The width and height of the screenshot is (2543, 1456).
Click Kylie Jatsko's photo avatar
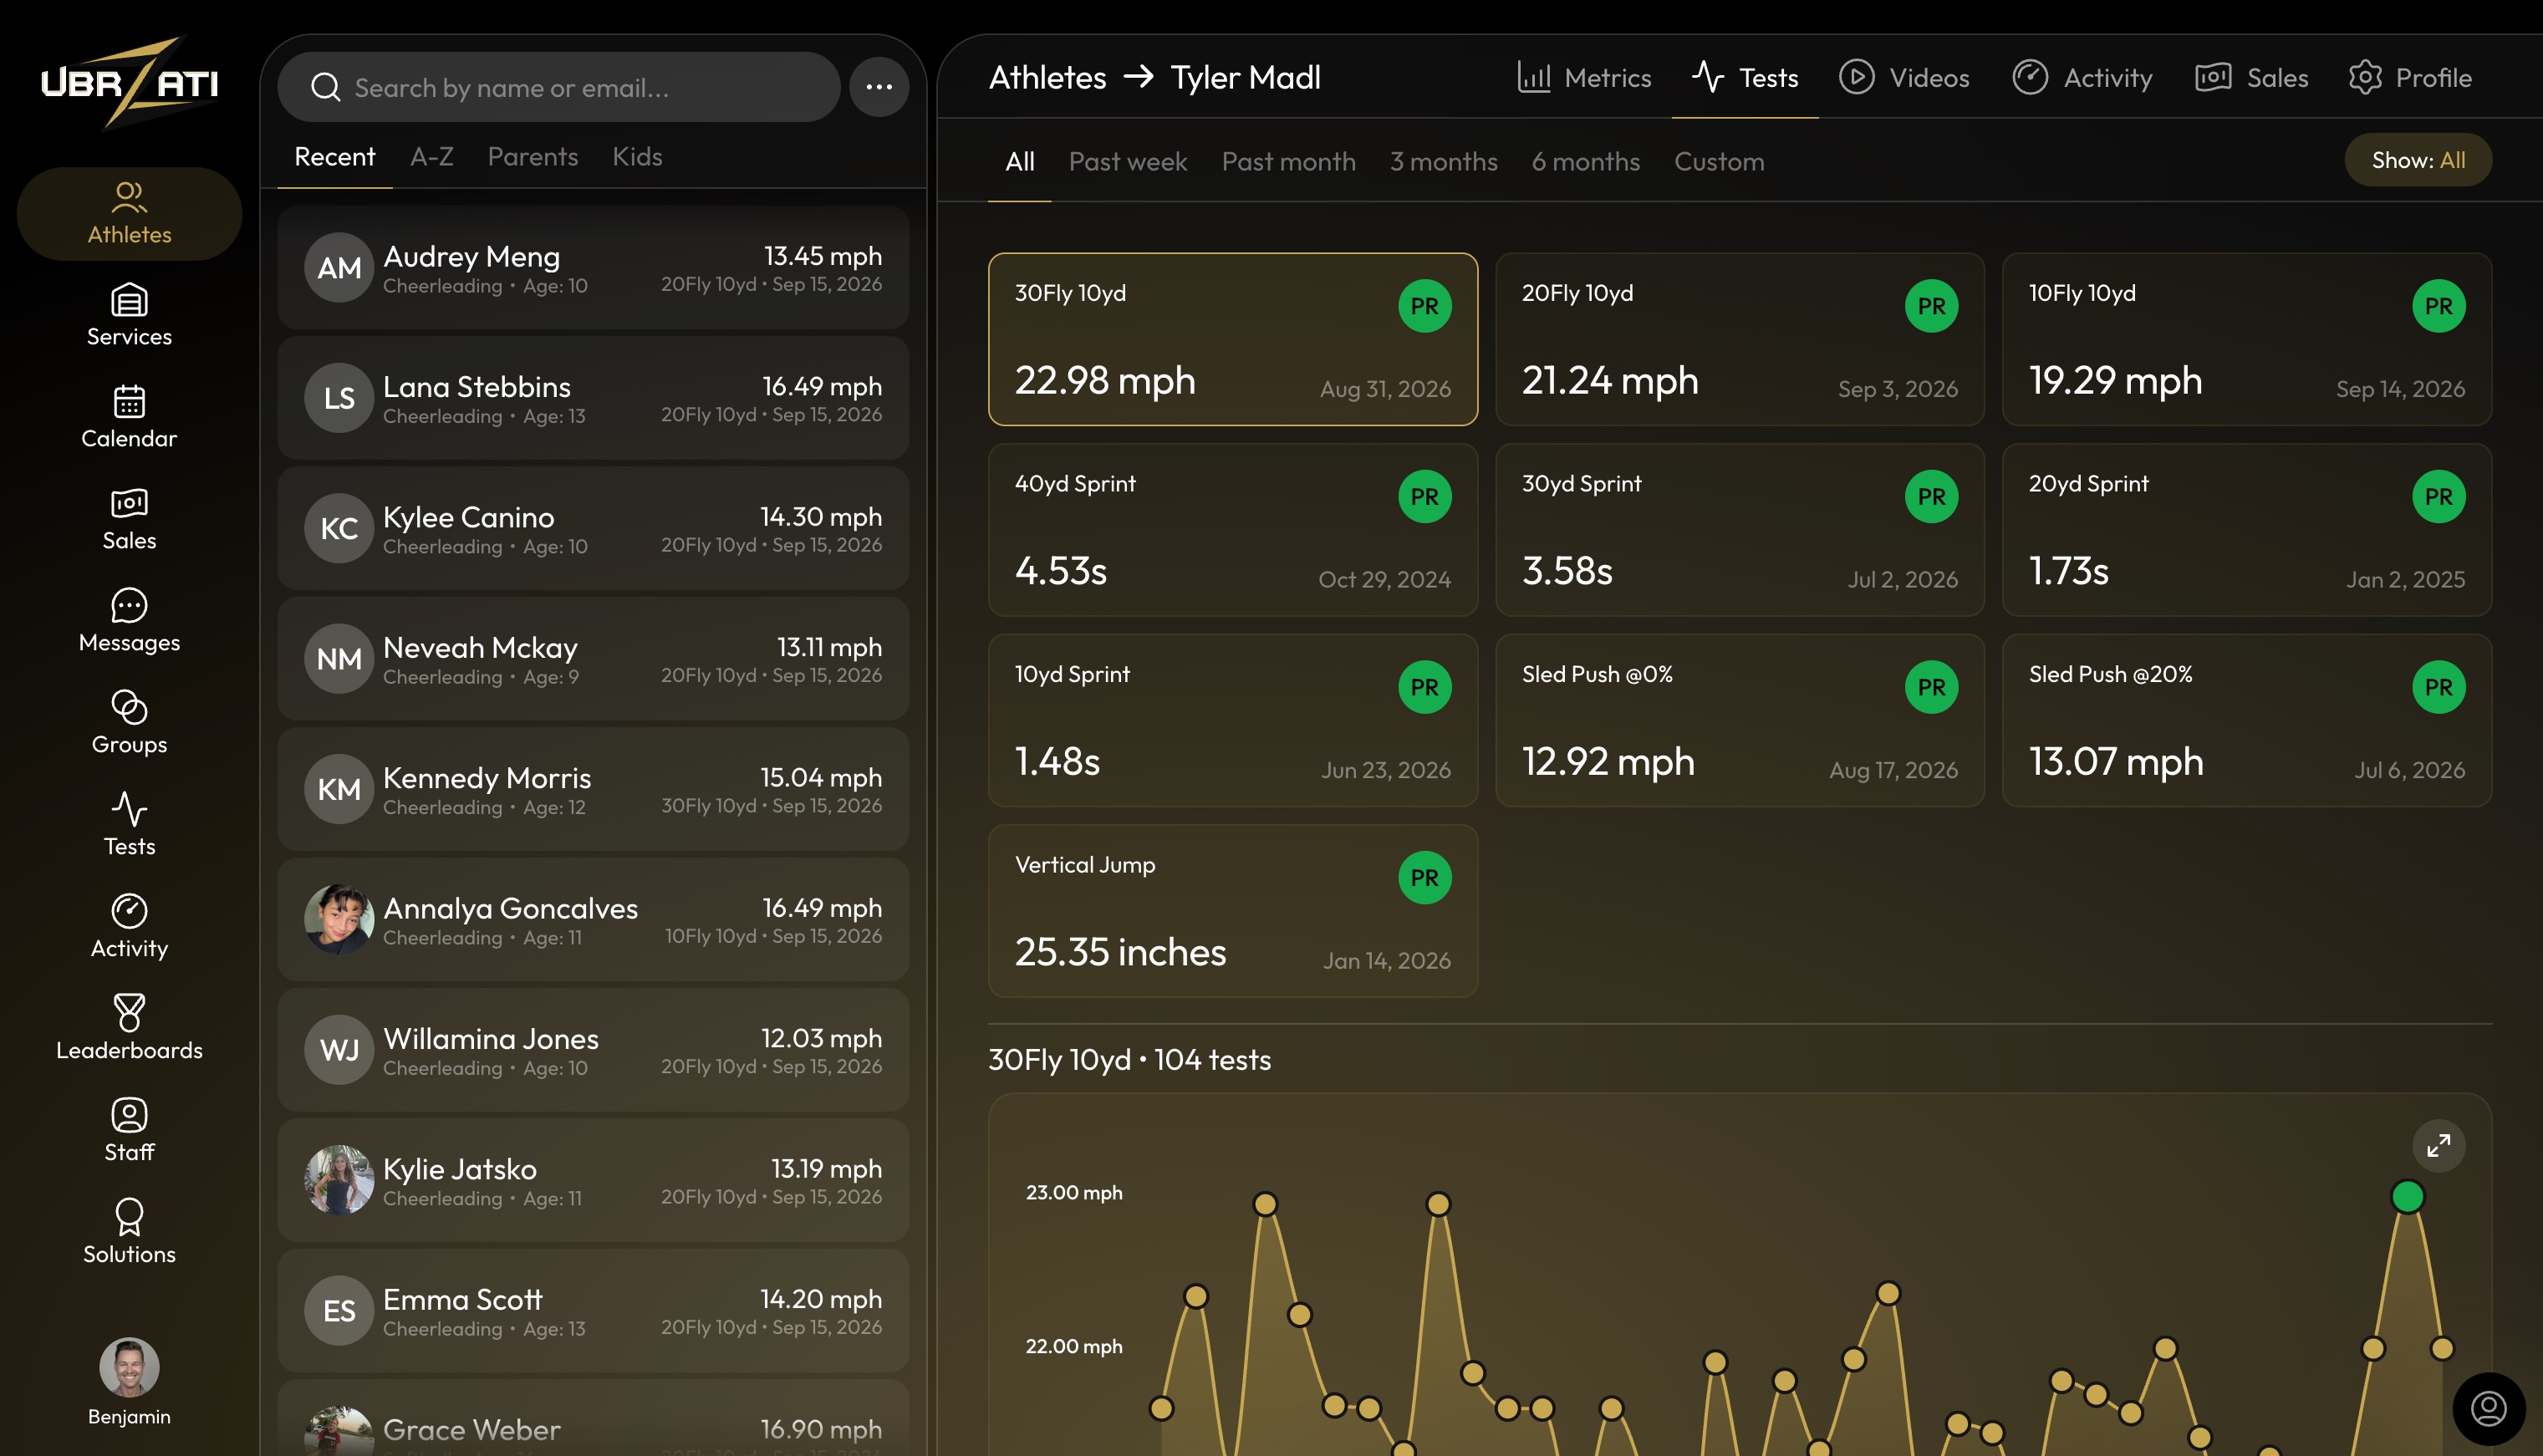[339, 1180]
